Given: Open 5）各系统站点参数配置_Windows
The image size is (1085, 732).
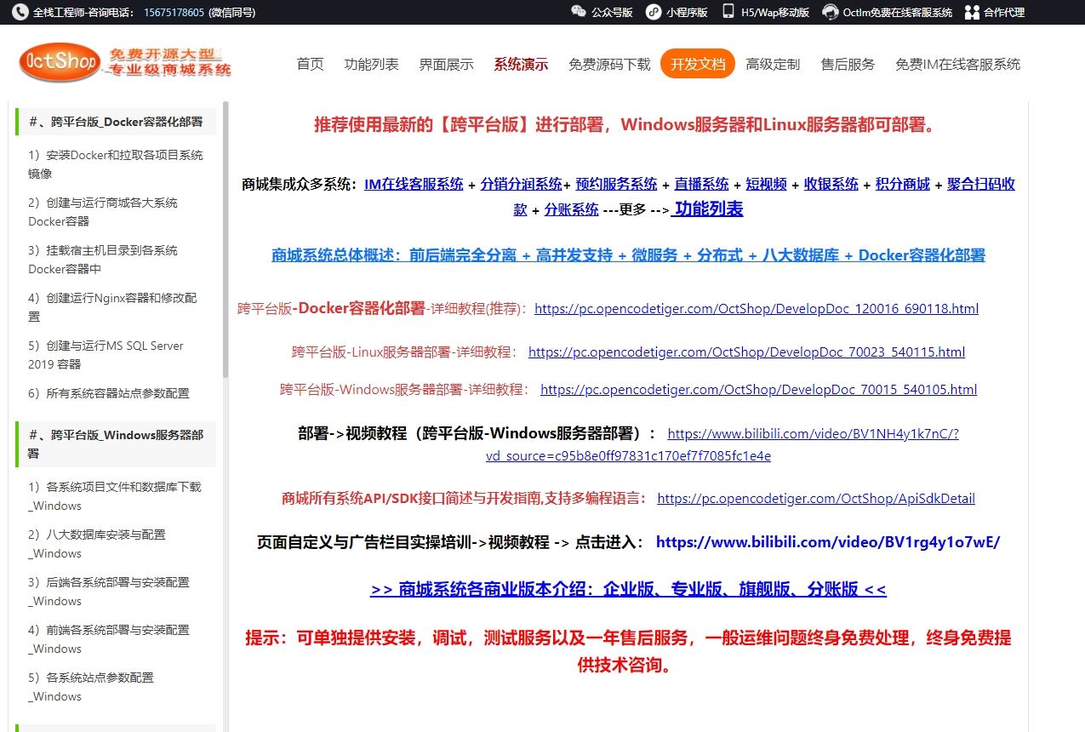Looking at the screenshot, I should click(91, 687).
